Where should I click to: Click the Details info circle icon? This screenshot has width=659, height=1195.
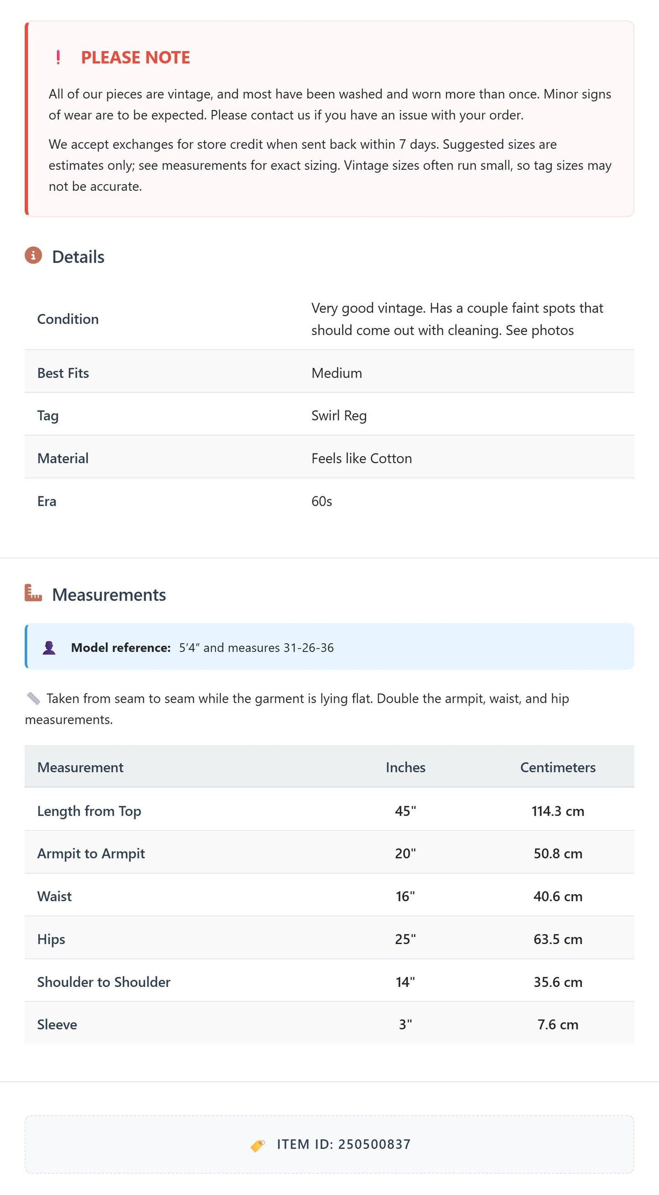[x=33, y=256]
